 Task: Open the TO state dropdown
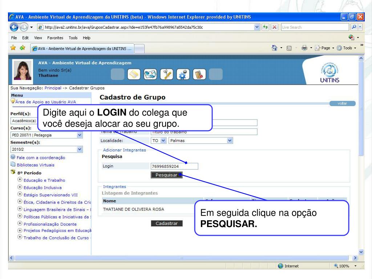163,141
